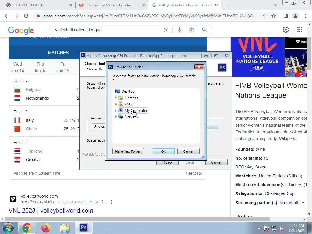Click the Chrome forward arrow
The height and width of the screenshot is (234, 312).
pos(16,16)
